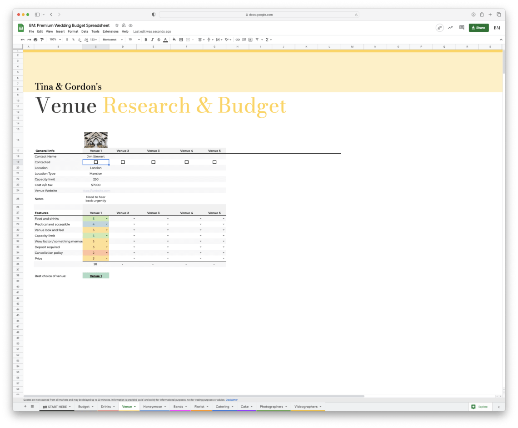This screenshot has height=428, width=518.
Task: Open comment history
Action: [x=462, y=28]
